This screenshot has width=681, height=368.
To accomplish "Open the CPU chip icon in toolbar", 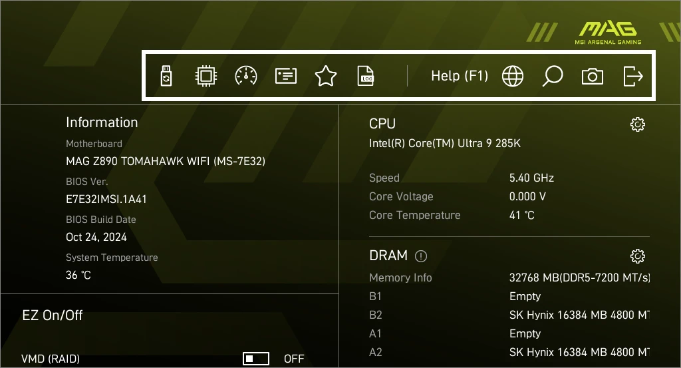I will [206, 76].
